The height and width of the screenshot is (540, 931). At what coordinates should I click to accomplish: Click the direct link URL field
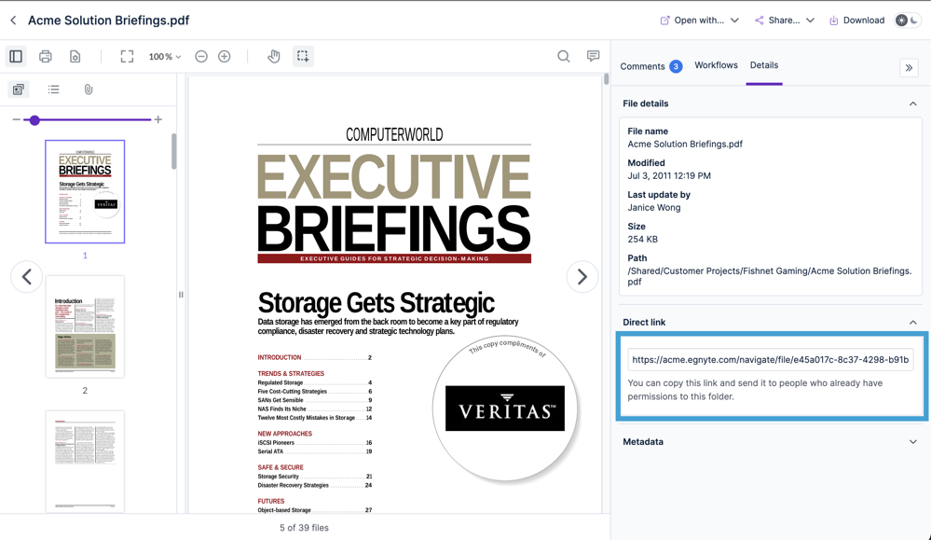(770, 360)
